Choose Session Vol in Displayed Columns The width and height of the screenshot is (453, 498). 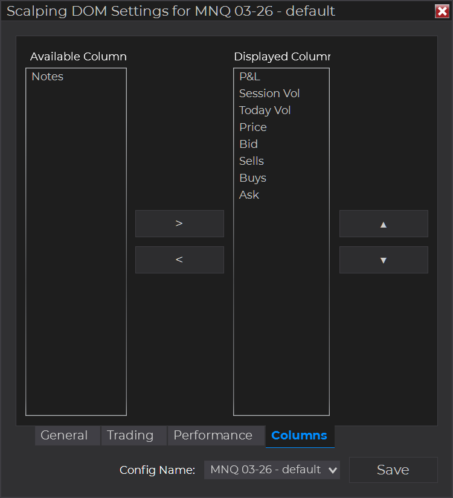tap(269, 94)
